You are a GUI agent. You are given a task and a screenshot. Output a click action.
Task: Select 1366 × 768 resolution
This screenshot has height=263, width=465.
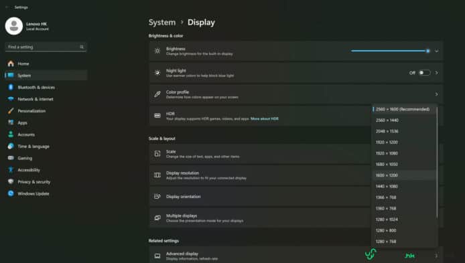click(x=403, y=197)
